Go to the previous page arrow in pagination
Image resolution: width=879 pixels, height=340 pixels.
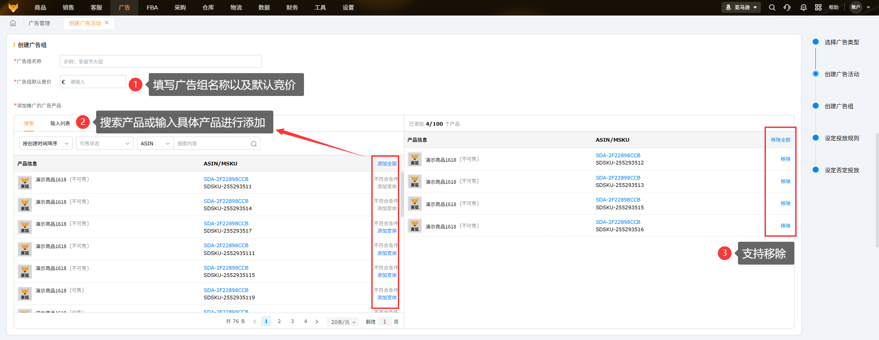[x=255, y=322]
